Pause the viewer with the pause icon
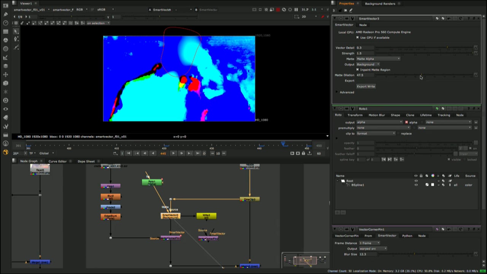The image size is (487, 274). coord(296,10)
